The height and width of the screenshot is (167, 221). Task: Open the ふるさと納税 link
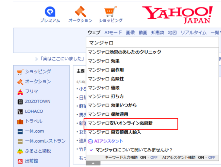point(38,151)
